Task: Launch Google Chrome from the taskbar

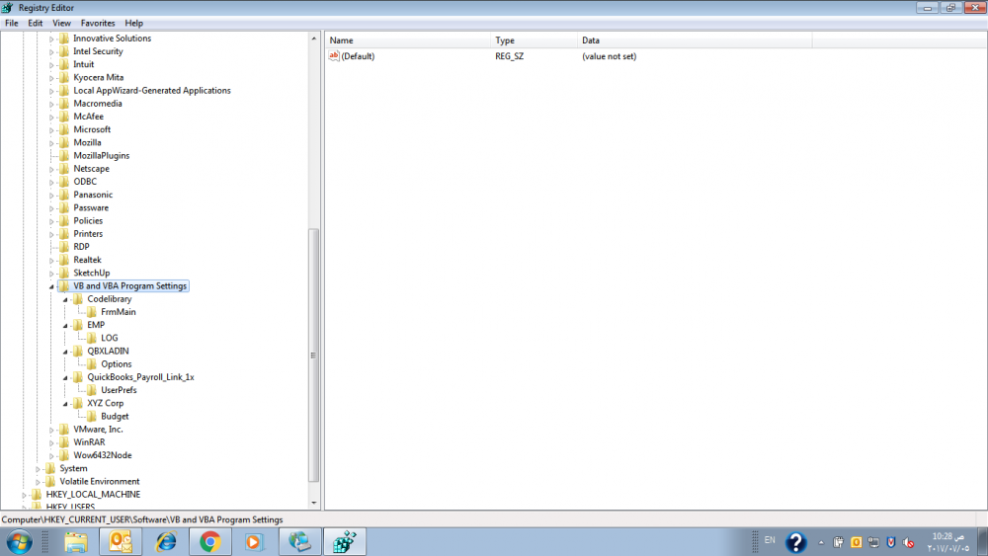Action: pyautogui.click(x=210, y=542)
